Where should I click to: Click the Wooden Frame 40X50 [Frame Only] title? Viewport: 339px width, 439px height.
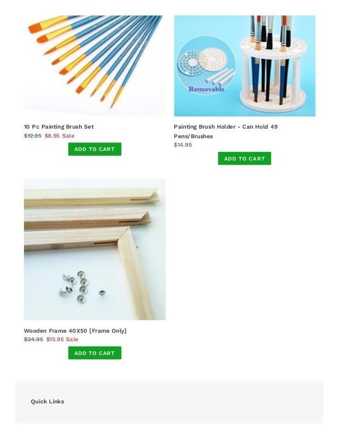coord(75,331)
